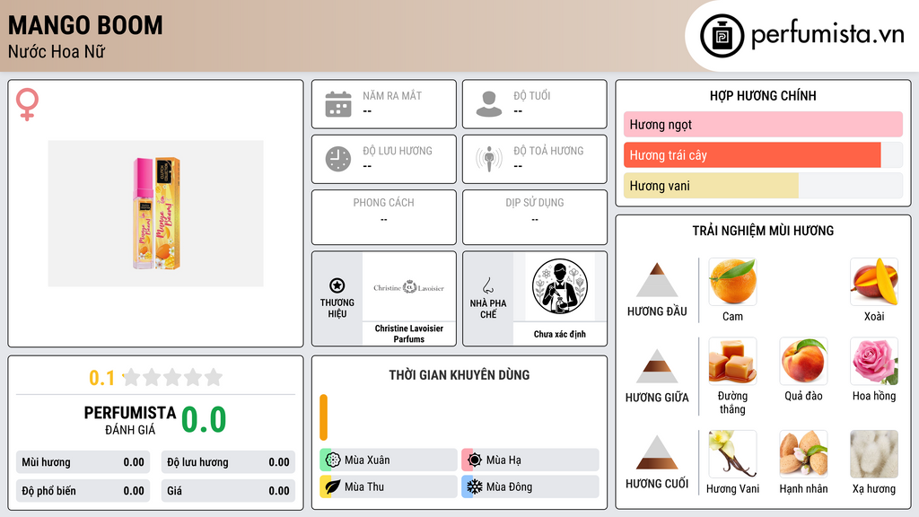
Task: Click the Mùa Hạ sun icon
Action: [475, 460]
